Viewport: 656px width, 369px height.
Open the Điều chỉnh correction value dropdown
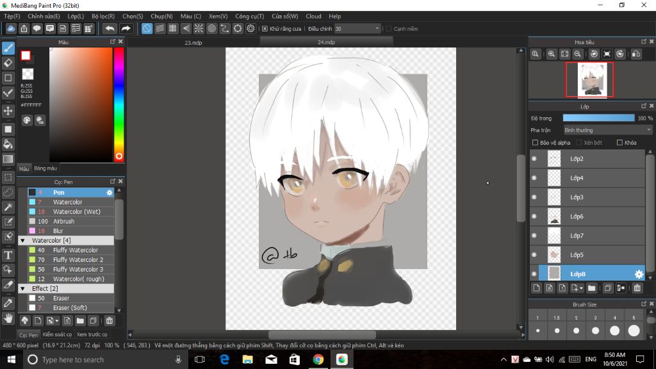357,29
